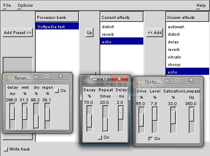The height and width of the screenshot is (156, 210).
Task: Click the Current effects header
Action: click(x=122, y=17)
